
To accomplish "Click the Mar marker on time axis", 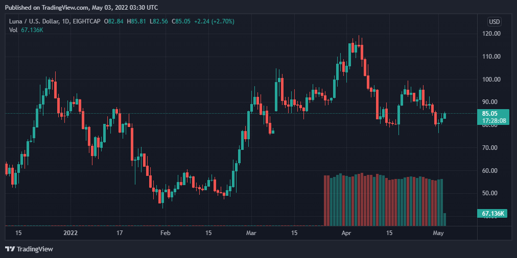I will (x=251, y=233).
